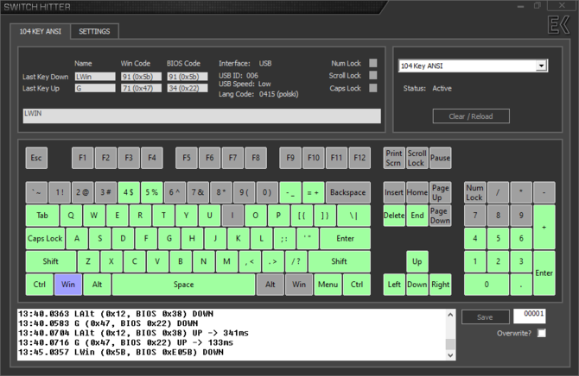The height and width of the screenshot is (376, 579).
Task: Click the Caps Lock key on keyboard
Action: coord(45,239)
